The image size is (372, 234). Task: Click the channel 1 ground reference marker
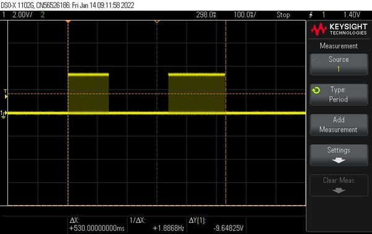(x=4, y=114)
